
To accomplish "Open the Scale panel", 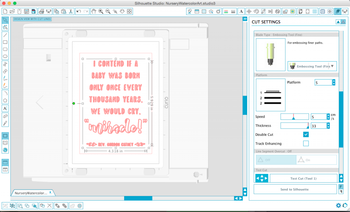I will click(264, 11).
